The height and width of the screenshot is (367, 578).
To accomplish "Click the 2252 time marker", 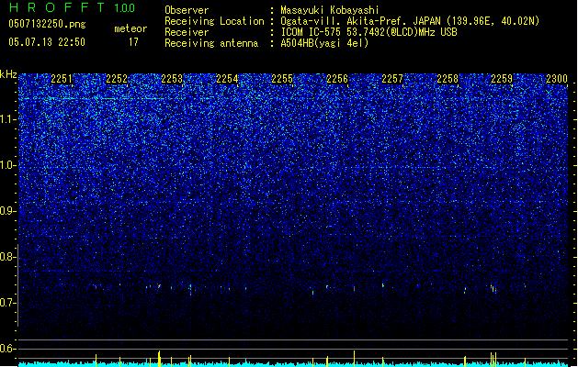I will [x=117, y=79].
